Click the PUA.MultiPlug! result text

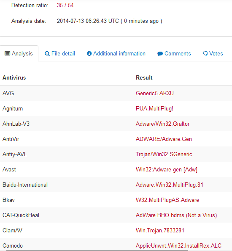(154, 108)
